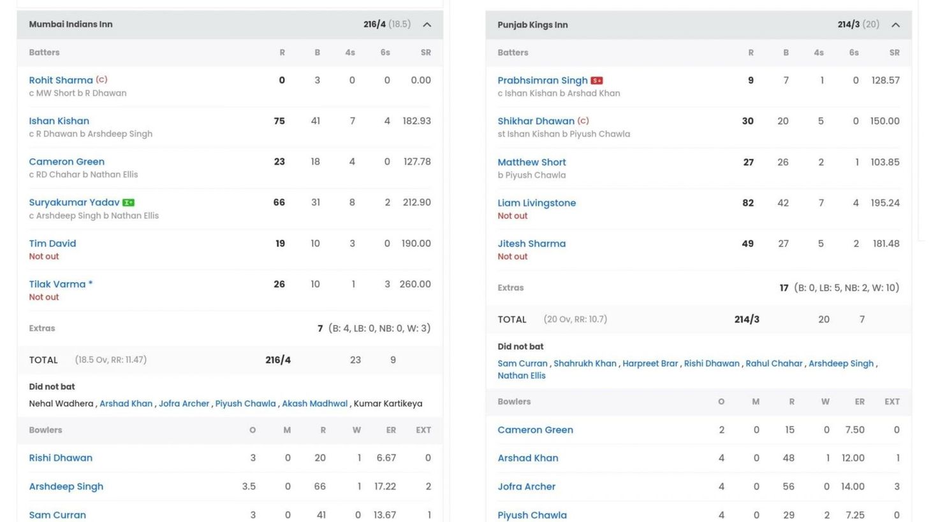Screen dimensions: 931x522
Task: Open Ishan Kishan's player profile
Action: pos(59,120)
